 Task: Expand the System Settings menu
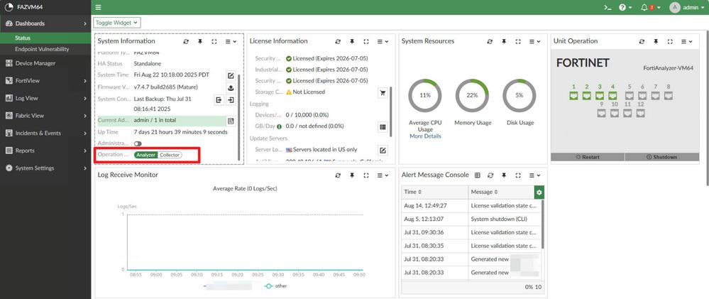[45, 168]
